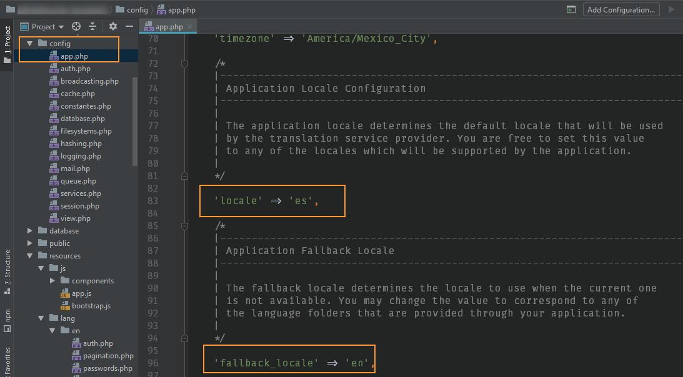Select the bootstrap.js file icon

coord(65,306)
